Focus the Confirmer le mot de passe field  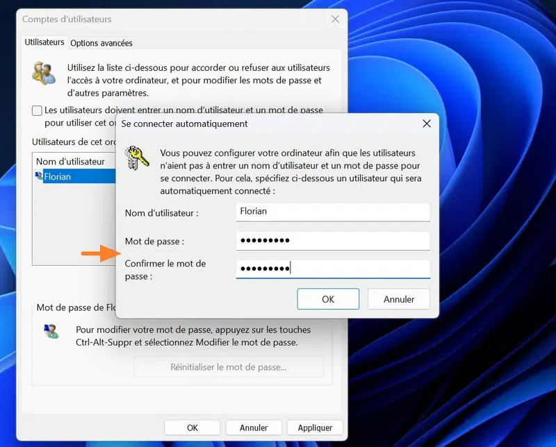point(333,269)
